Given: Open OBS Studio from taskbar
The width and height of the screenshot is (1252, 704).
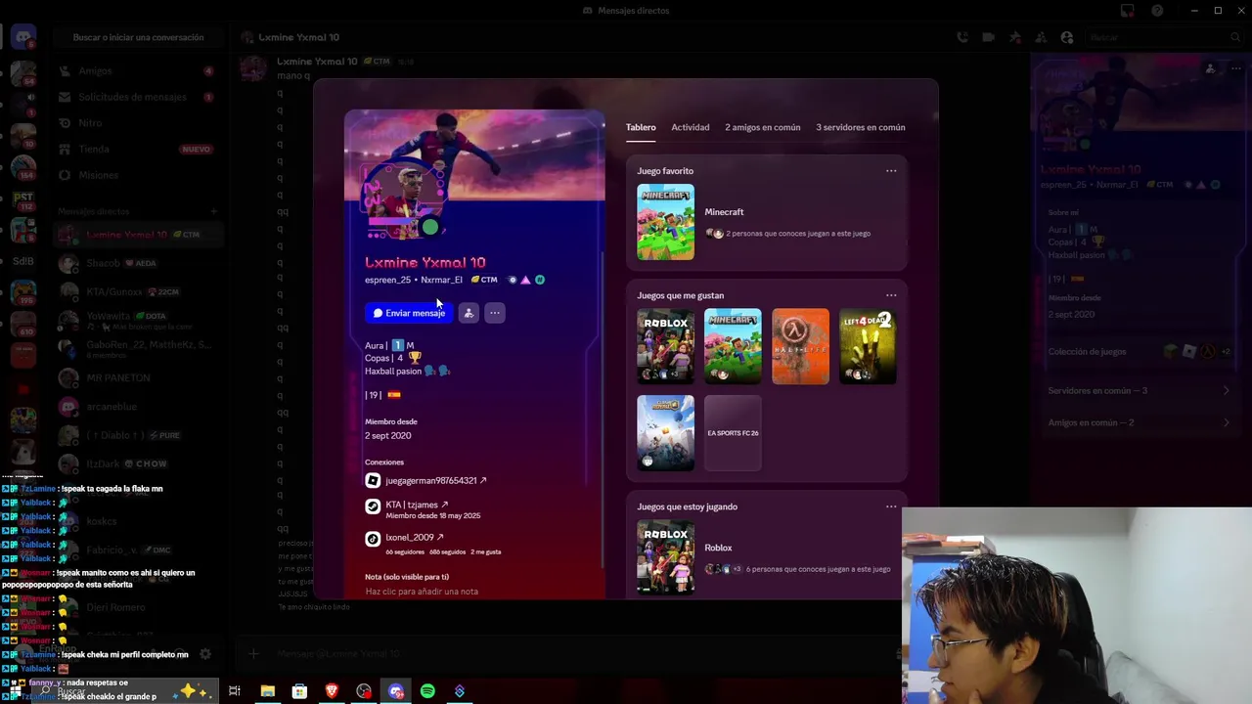Looking at the screenshot, I should pos(364,691).
